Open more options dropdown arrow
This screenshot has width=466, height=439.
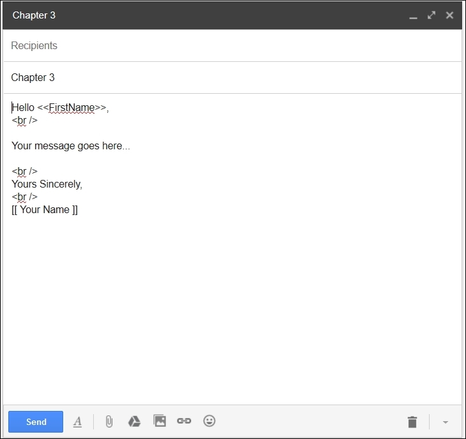445,422
